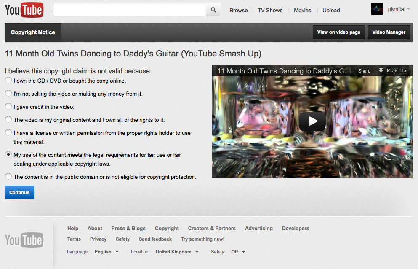This screenshot has width=418, height=269.
Task: Click the blue Continue button
Action: coord(19,192)
